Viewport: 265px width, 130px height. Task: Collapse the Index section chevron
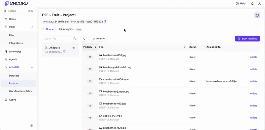(x=32, y=27)
